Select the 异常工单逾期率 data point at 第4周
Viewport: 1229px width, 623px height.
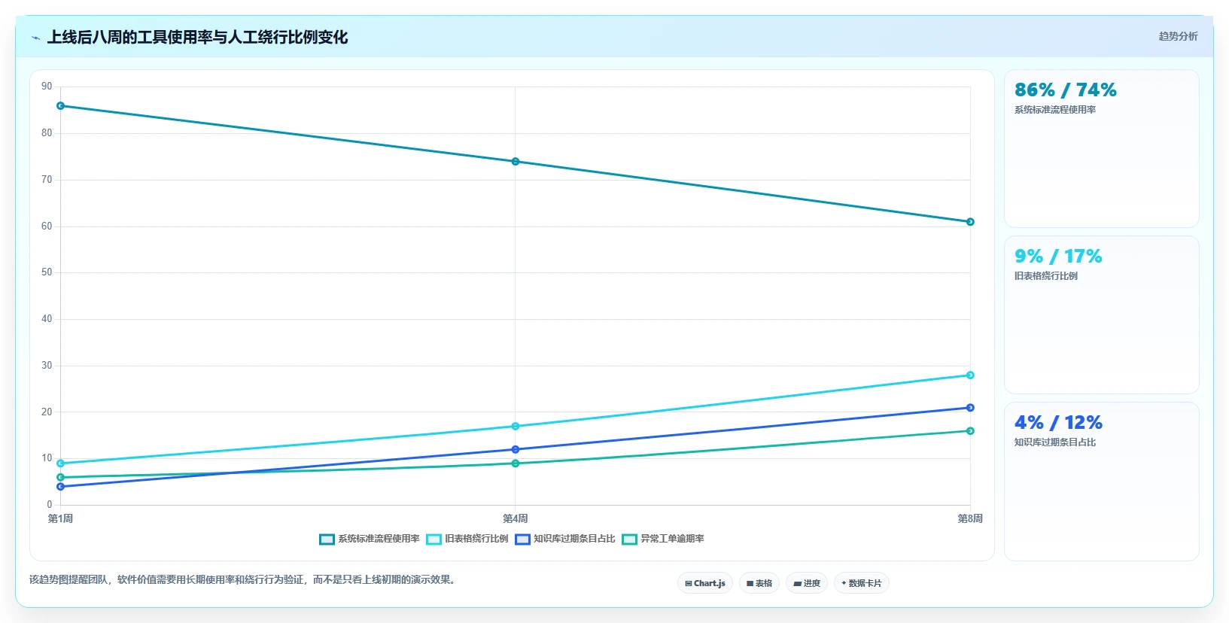(516, 463)
